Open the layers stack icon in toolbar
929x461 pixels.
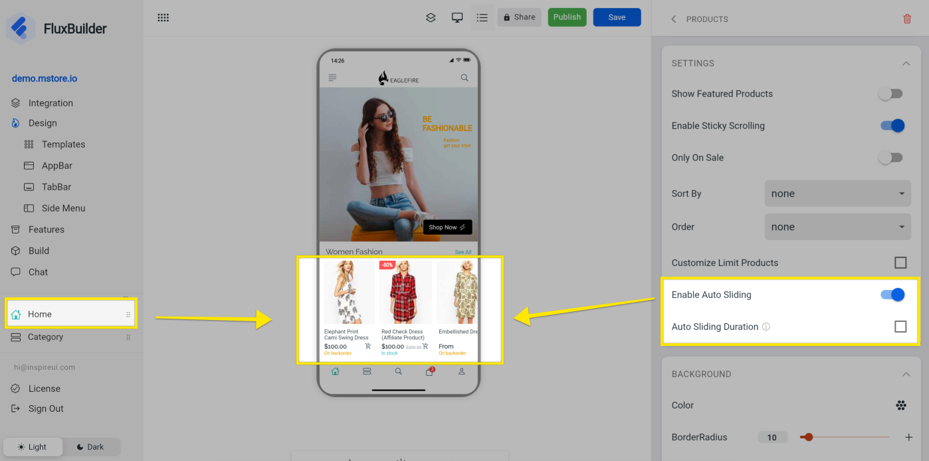pyautogui.click(x=431, y=18)
